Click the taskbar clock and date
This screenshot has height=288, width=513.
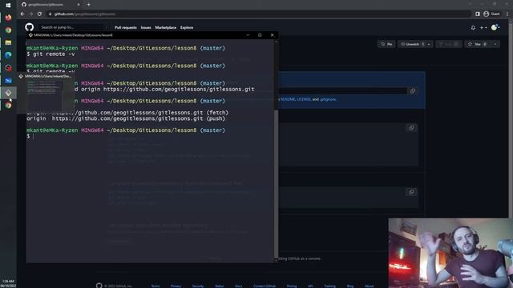(8, 283)
